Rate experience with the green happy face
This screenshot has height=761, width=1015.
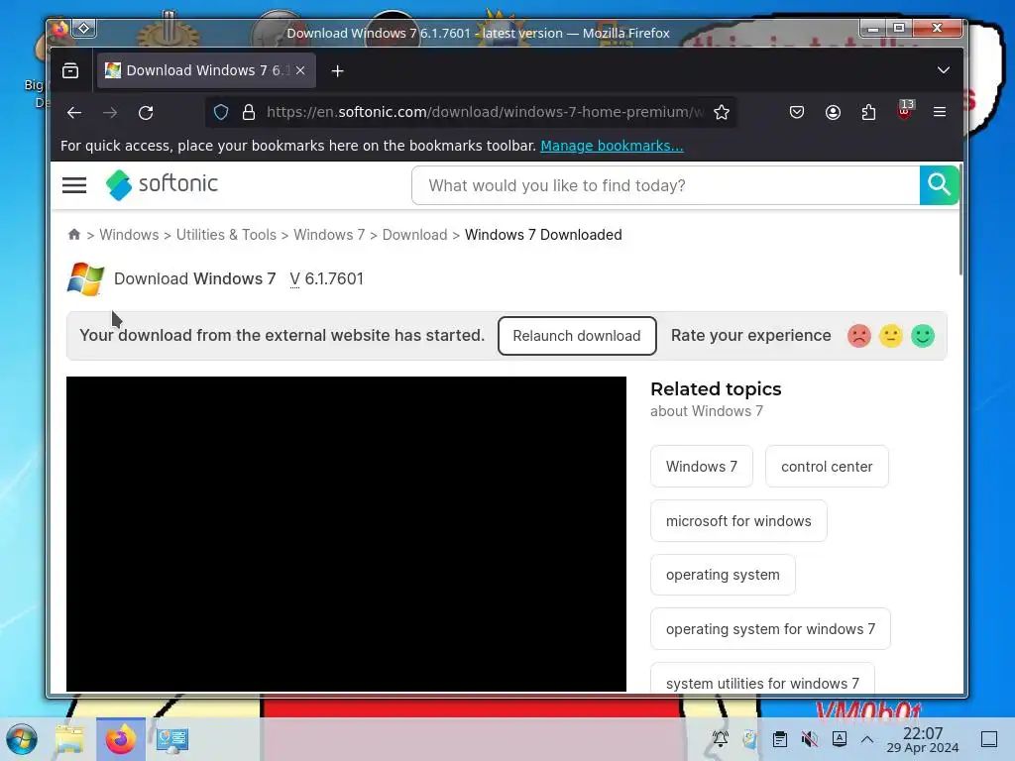coord(923,336)
